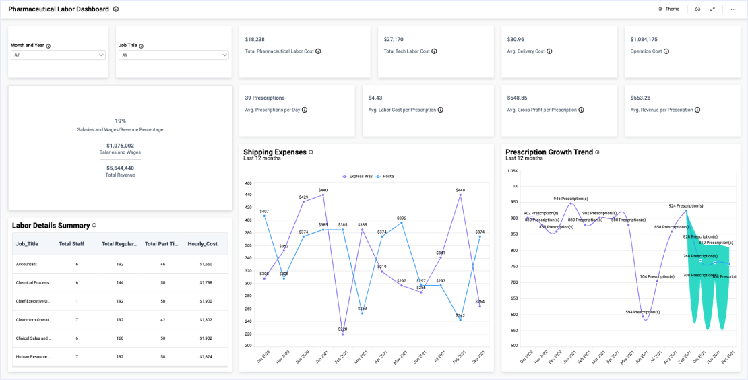This screenshot has height=380, width=748.
Task: Click info icon beside Shipping Expenses title
Action: [x=311, y=152]
